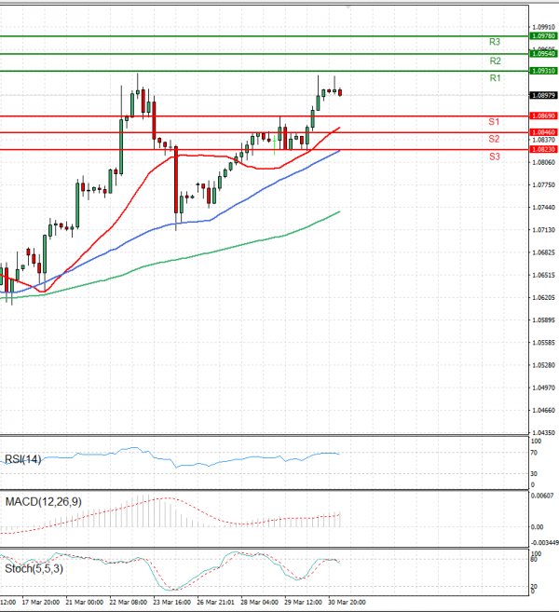
Task: Click the 21 Mar 00:00 time label
Action: coord(85,603)
